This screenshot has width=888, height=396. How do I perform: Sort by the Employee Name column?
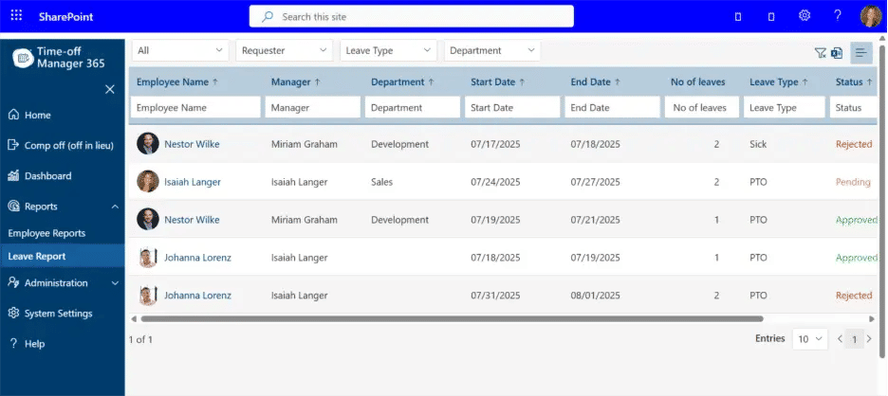click(x=176, y=82)
